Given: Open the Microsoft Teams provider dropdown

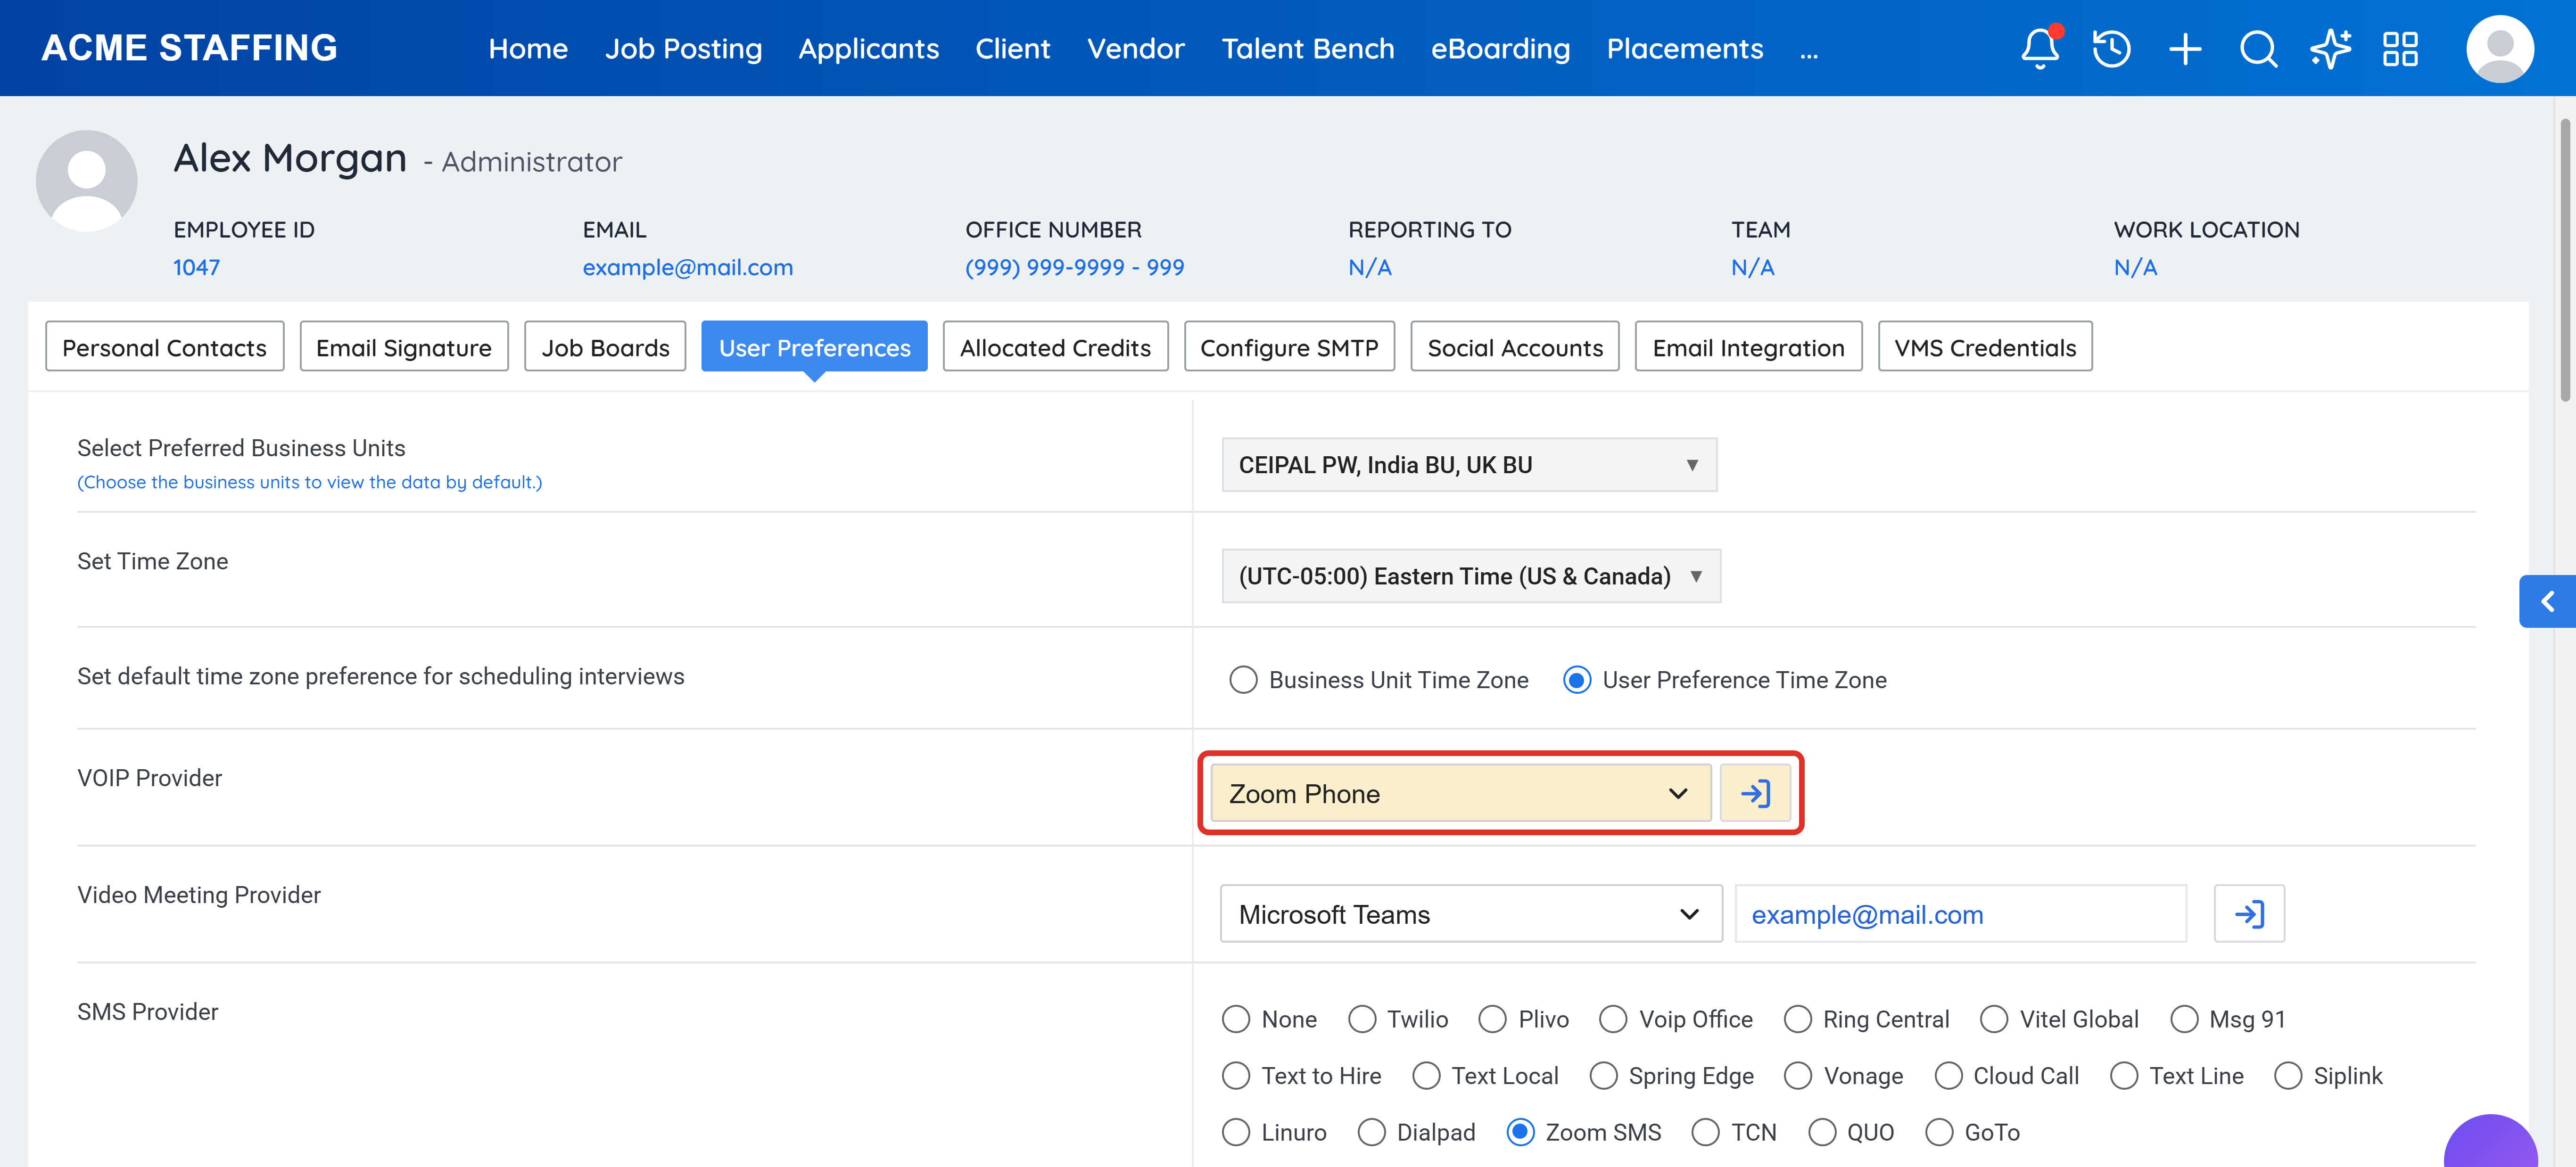Looking at the screenshot, I should pyautogui.click(x=1471, y=914).
